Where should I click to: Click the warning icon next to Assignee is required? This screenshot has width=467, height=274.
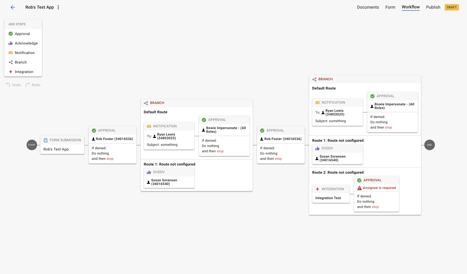[359, 188]
